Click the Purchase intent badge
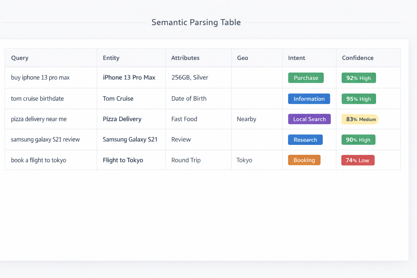This screenshot has width=417, height=278. pyautogui.click(x=306, y=78)
